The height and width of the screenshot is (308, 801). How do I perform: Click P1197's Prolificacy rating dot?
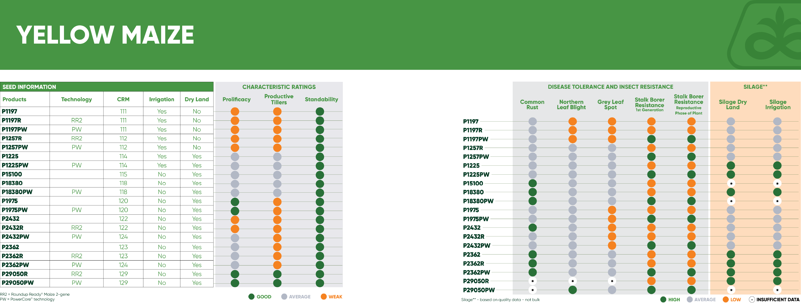pos(235,111)
